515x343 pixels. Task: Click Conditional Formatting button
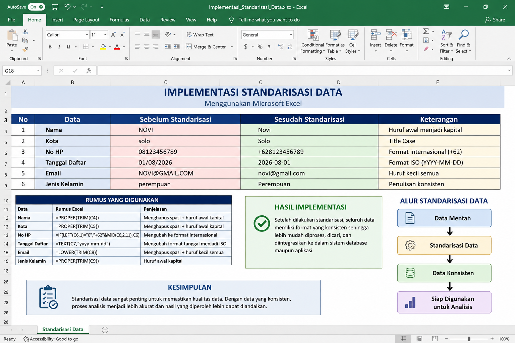[312, 42]
